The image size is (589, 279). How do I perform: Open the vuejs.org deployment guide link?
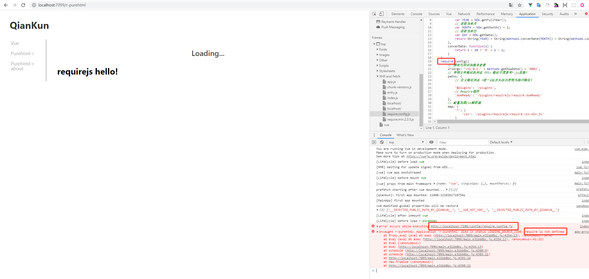click(441, 157)
